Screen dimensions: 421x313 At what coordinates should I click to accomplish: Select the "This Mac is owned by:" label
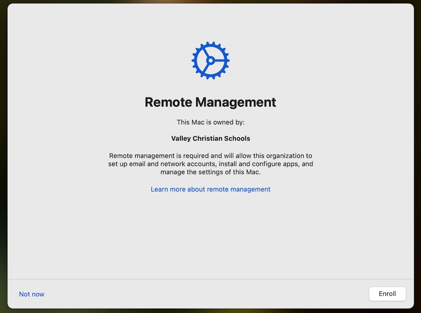(210, 122)
